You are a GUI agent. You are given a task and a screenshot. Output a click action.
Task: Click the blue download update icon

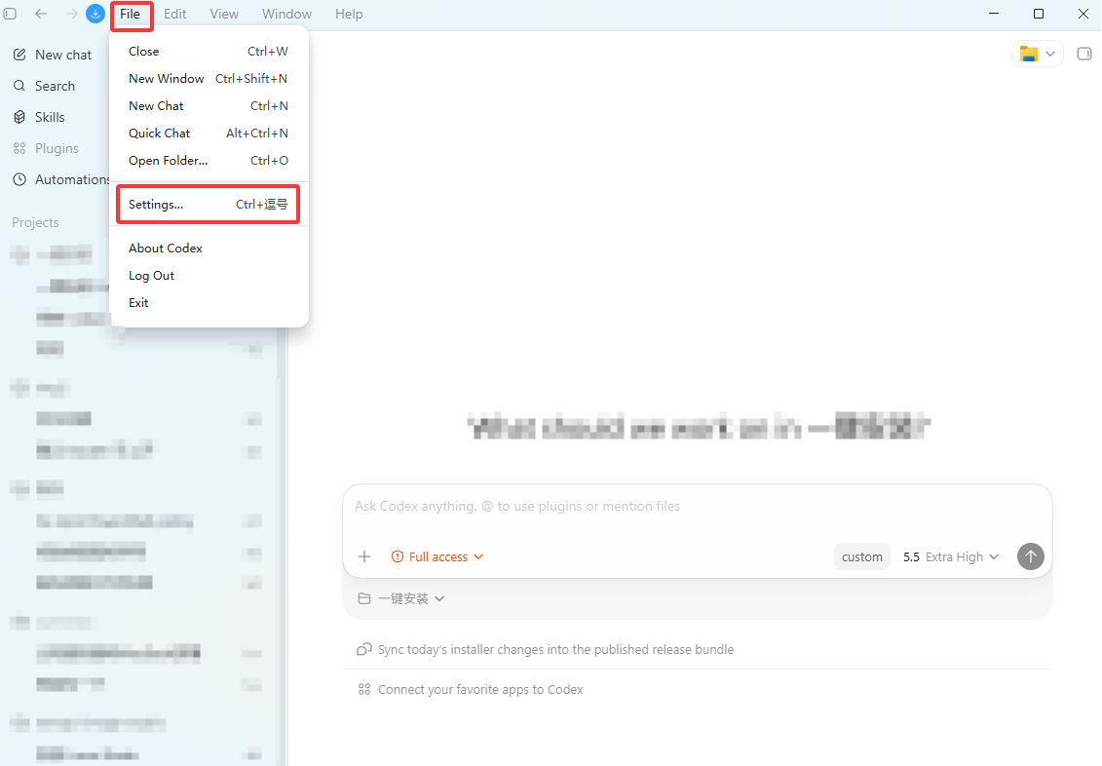[95, 14]
